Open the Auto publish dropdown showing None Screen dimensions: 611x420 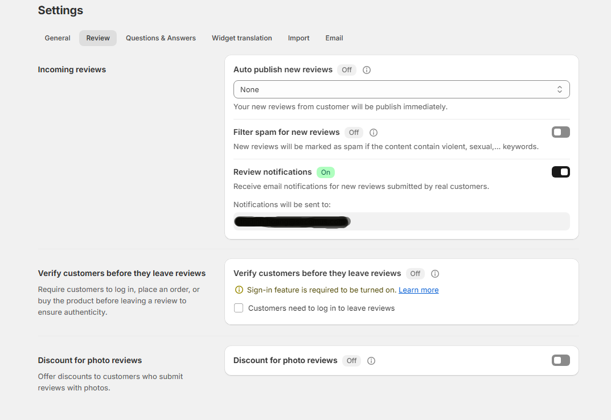click(401, 89)
